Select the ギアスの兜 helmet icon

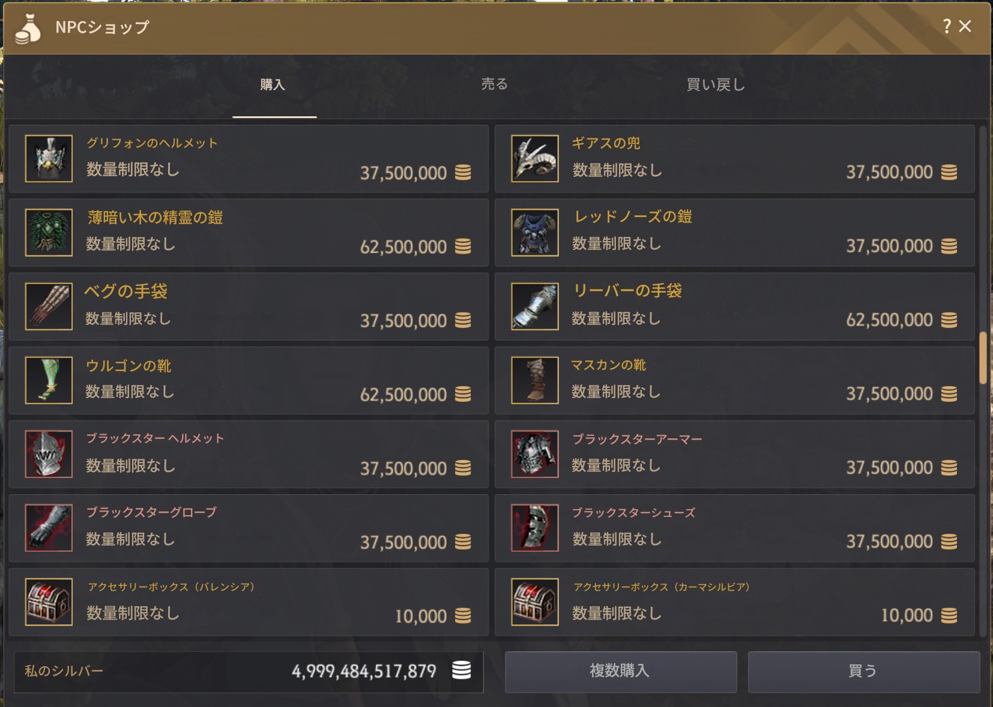pos(535,158)
